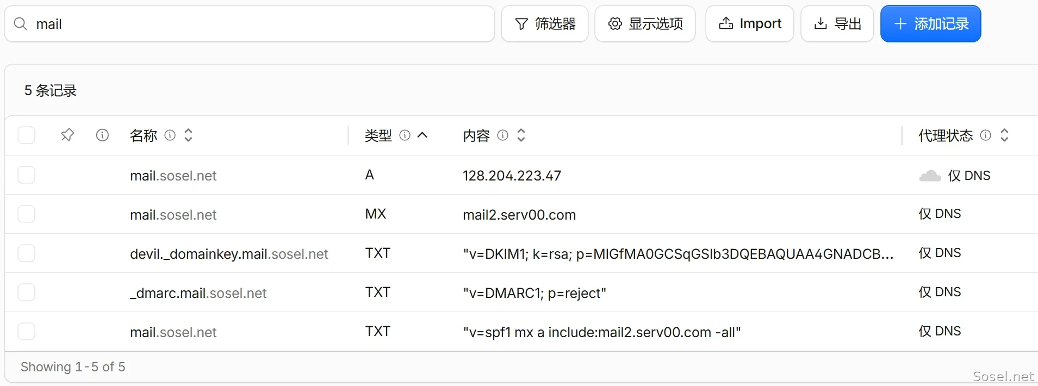This screenshot has height=386, width=1038.
Task: Click info icon next to 名称 header
Action: (x=170, y=135)
